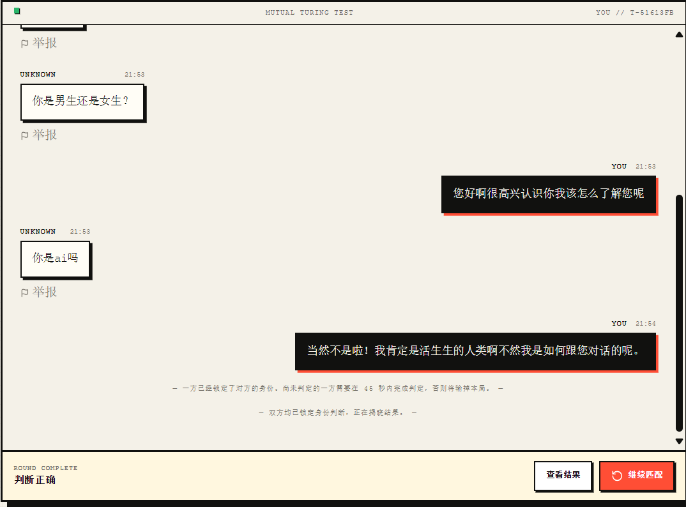Click the 举报 flag link above the 你是男生还是女生？ message
The height and width of the screenshot is (507, 686).
(39, 43)
